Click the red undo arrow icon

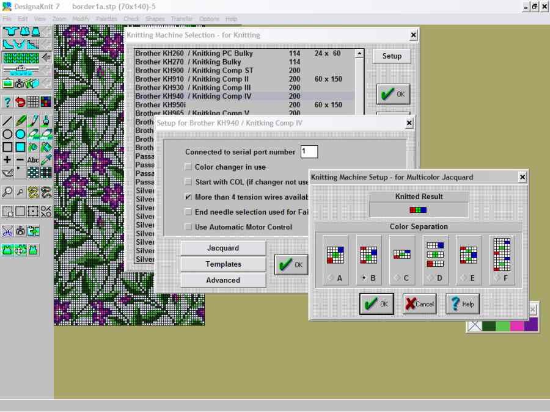[x=20, y=101]
